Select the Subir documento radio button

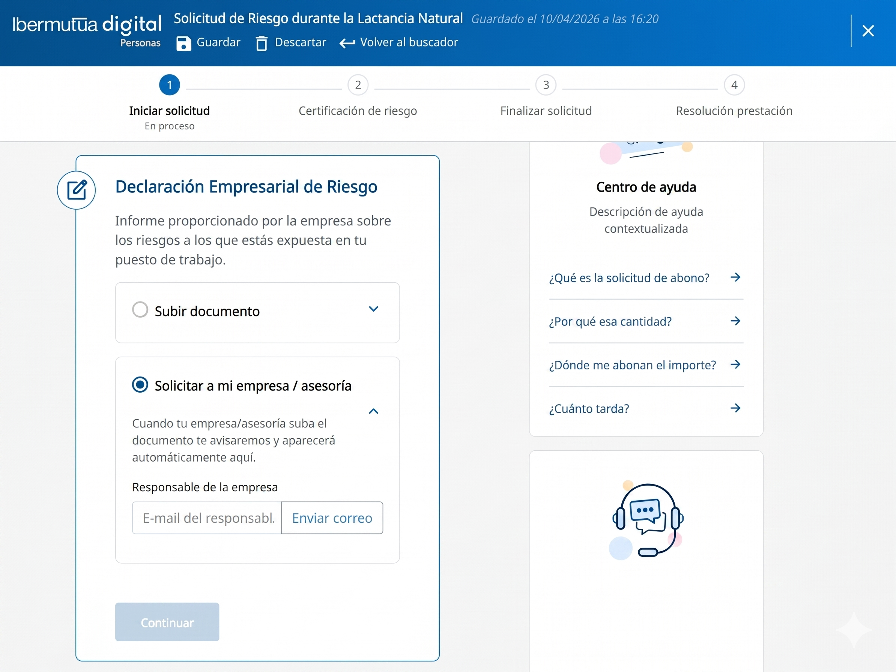point(140,310)
